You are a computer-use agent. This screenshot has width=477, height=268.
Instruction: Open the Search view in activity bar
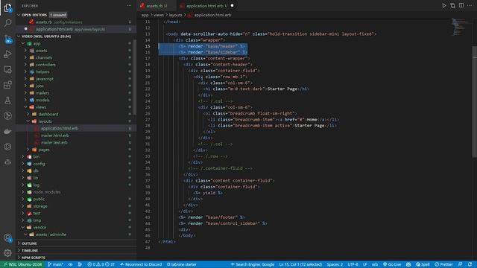pos(7,23)
